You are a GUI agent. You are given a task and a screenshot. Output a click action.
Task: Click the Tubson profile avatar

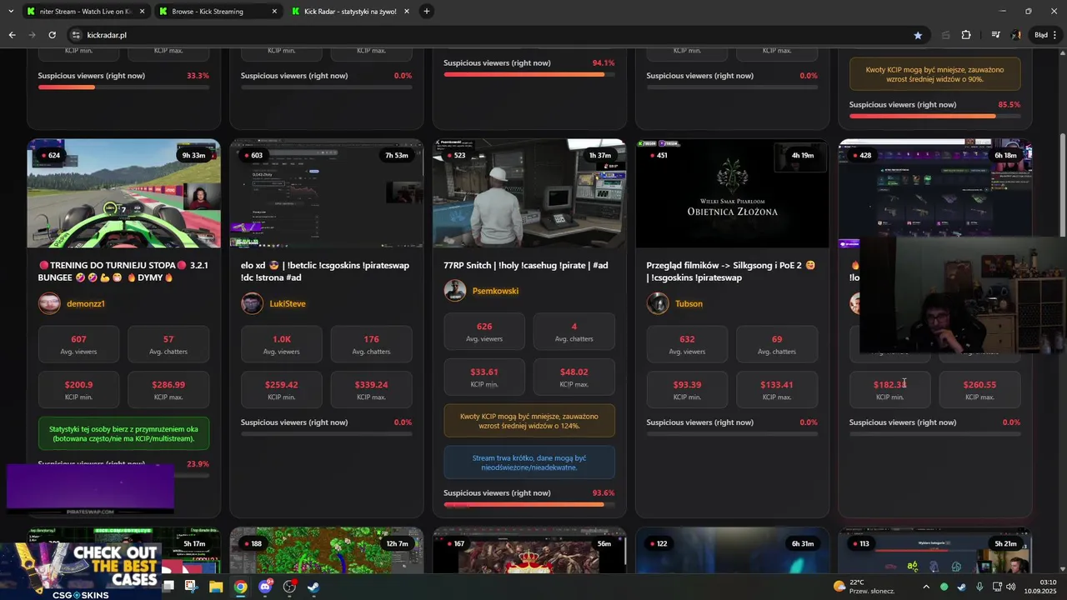pos(657,303)
